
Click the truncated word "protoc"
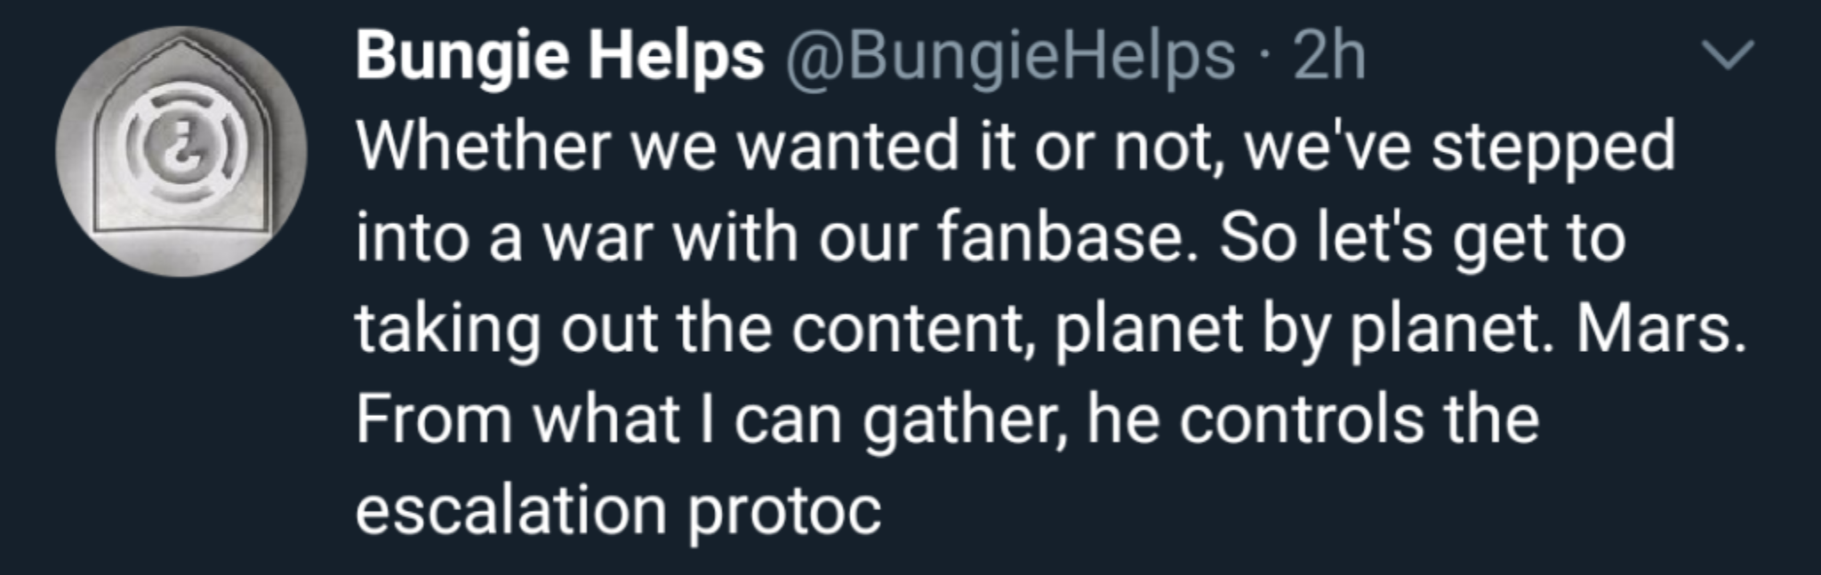[x=784, y=510]
